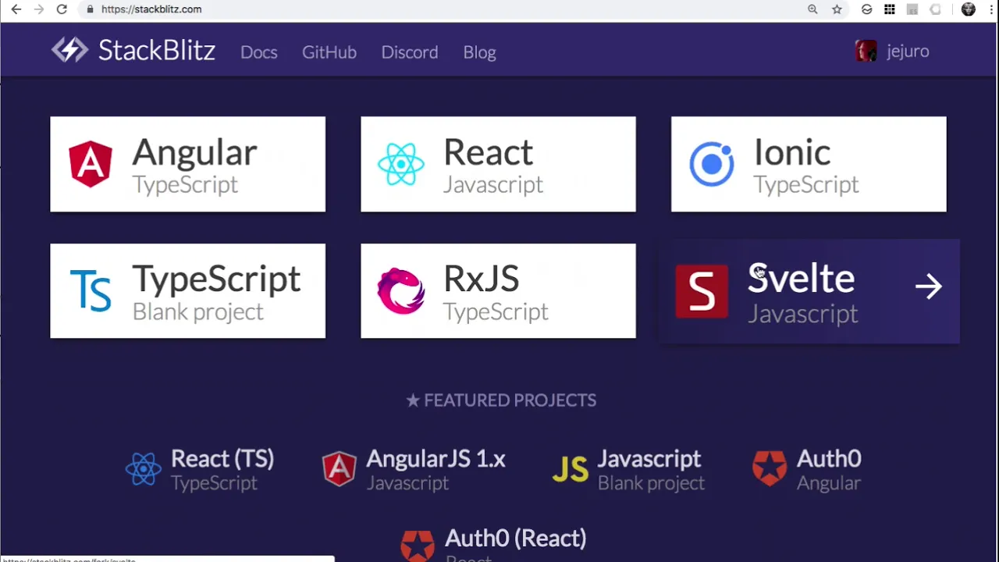Open the Auth0 Angular featured project
Viewport: 999px width, 562px height.
[x=807, y=469]
